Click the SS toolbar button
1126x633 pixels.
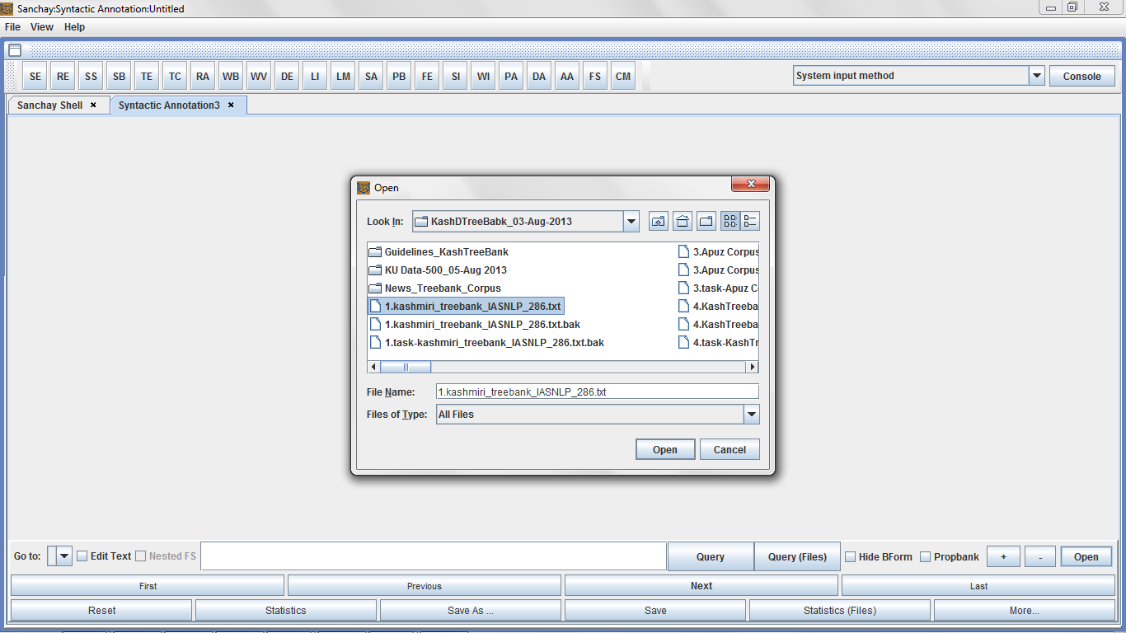91,77
